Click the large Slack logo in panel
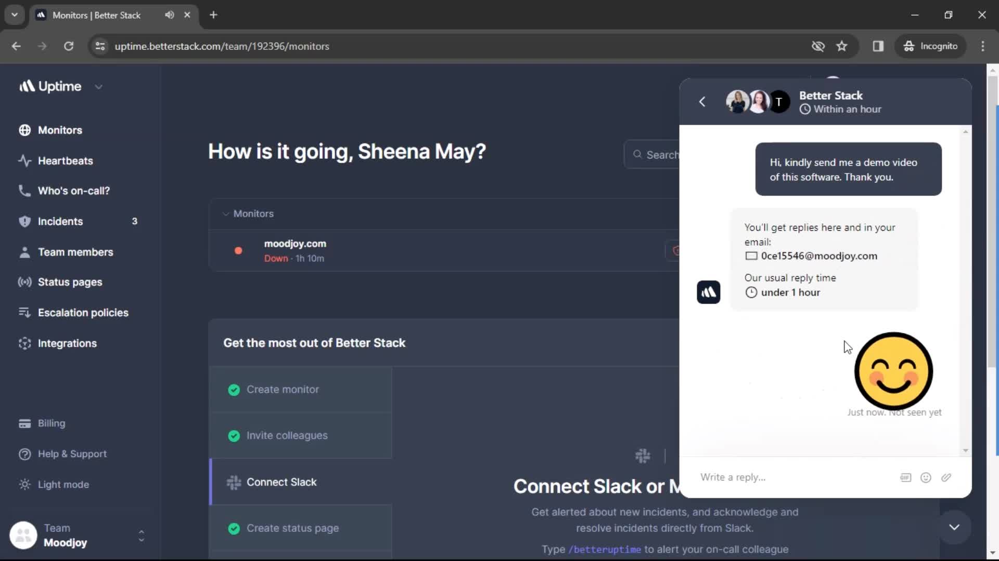This screenshot has width=999, height=561. 643,456
